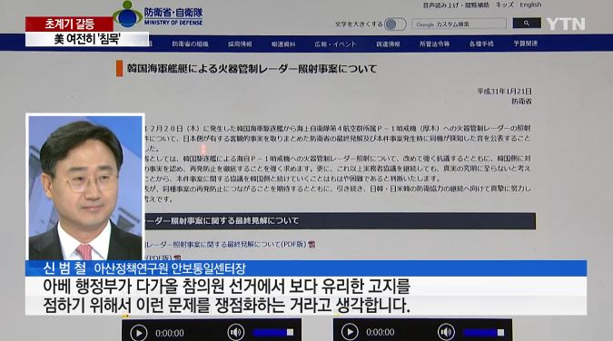Click the キッズ link at top

505,5
